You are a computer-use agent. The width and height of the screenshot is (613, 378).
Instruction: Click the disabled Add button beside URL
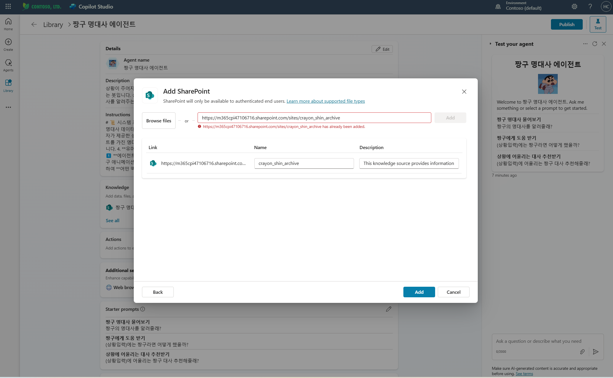(450, 118)
